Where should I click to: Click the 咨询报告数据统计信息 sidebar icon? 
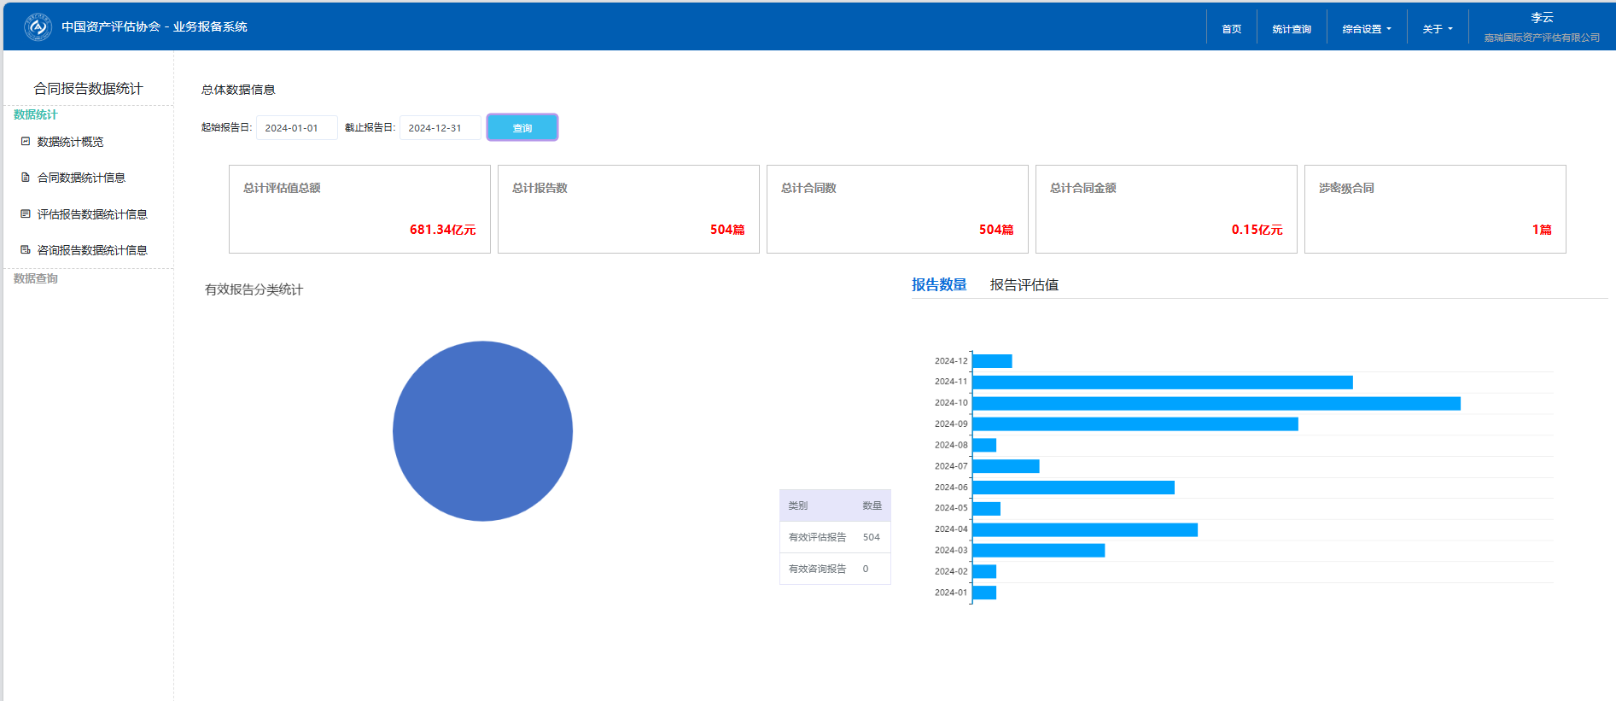point(26,250)
